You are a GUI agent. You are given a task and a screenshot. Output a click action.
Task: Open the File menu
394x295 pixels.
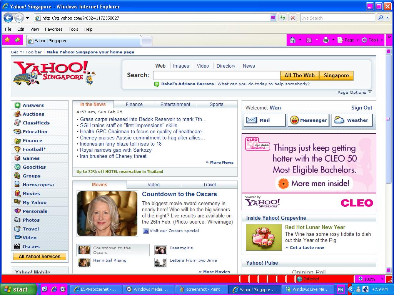(8, 29)
